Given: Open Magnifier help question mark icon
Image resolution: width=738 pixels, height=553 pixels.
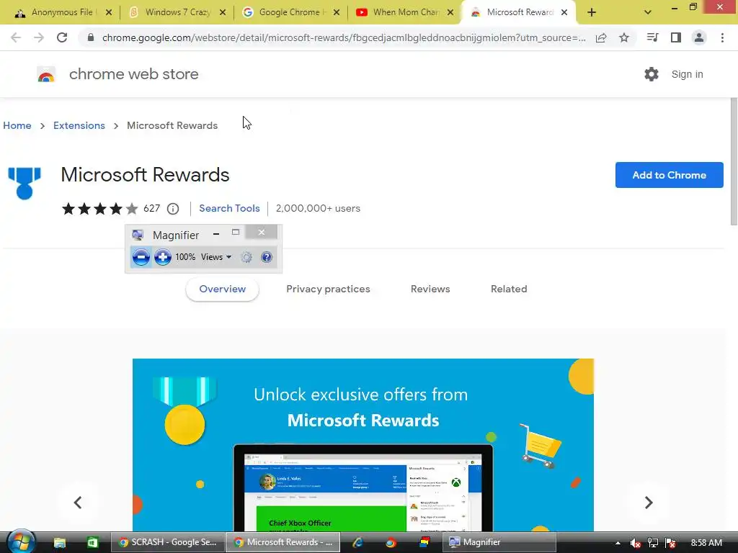Looking at the screenshot, I should (267, 257).
